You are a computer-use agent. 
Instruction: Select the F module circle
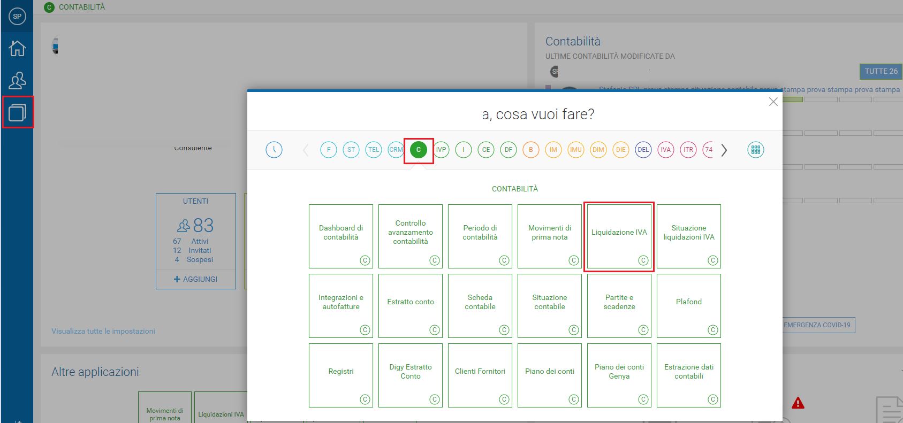click(x=329, y=150)
